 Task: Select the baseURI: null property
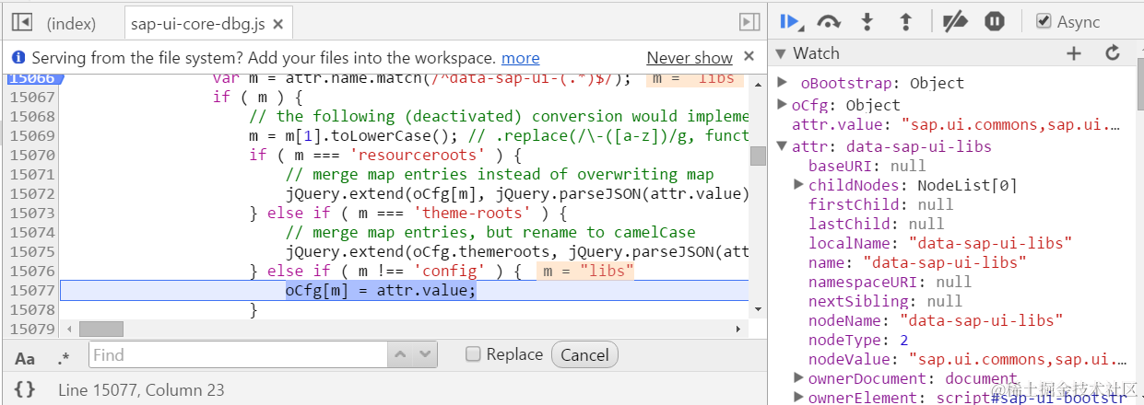[867, 166]
